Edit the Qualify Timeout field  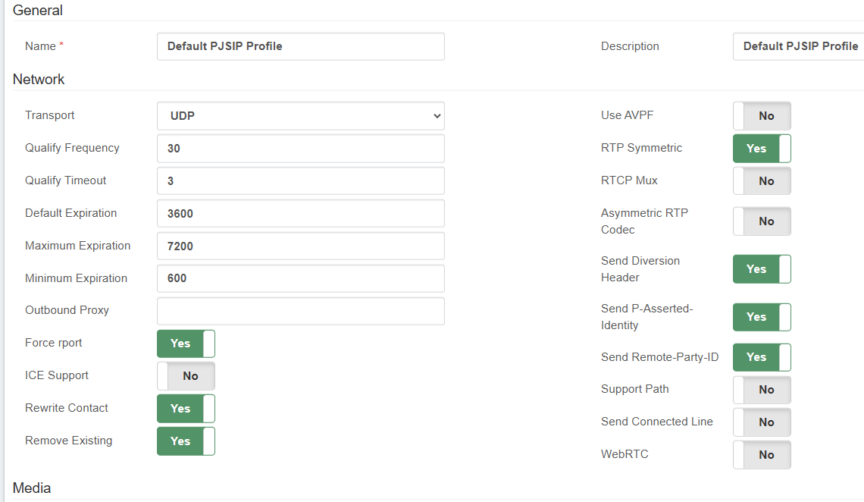301,180
